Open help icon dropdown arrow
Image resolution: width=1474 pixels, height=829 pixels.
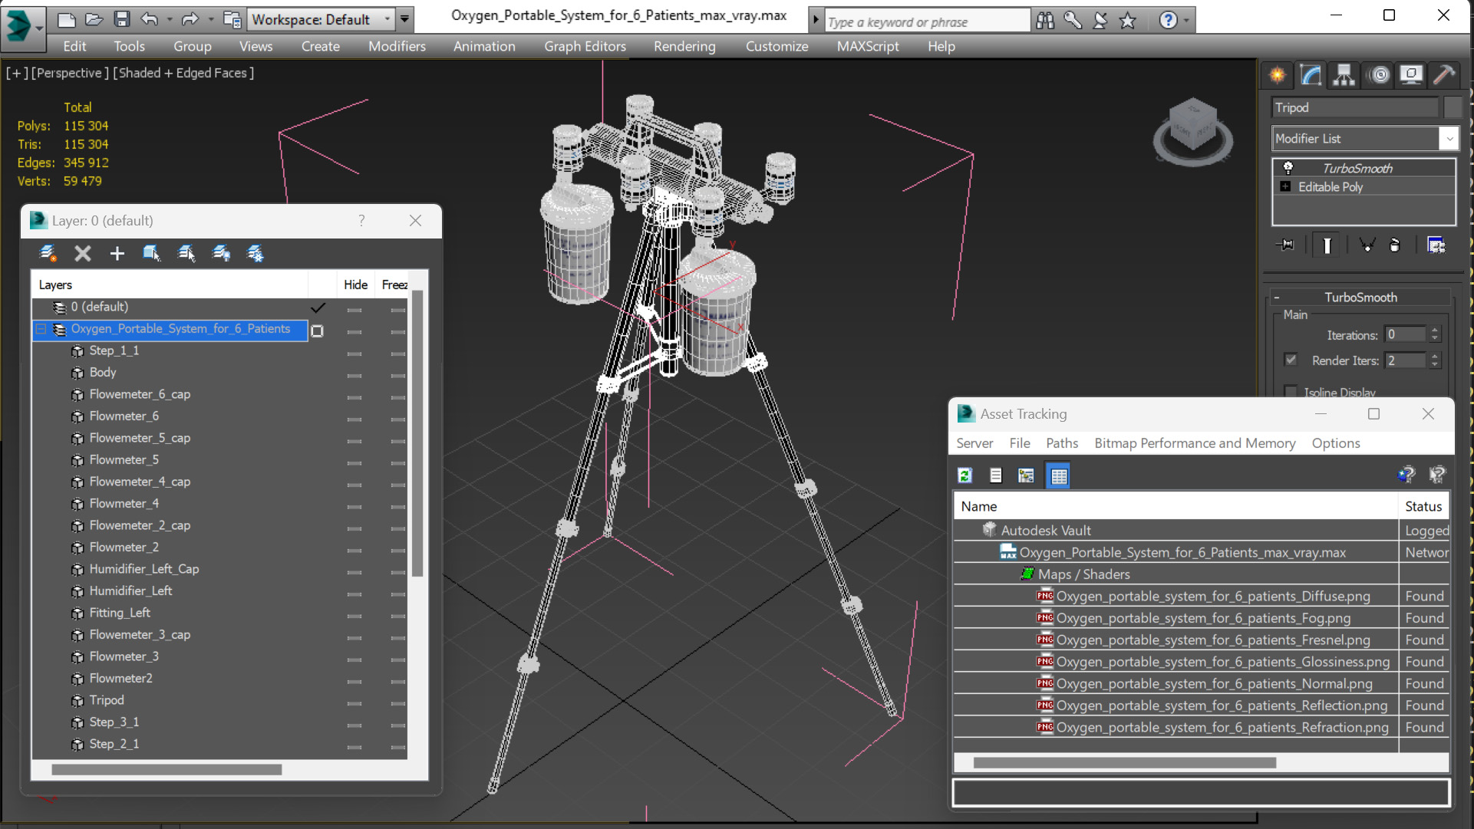1186,21
